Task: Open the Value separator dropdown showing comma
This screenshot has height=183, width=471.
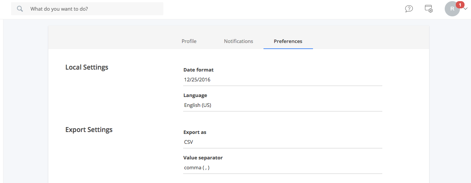Action: coord(283,168)
